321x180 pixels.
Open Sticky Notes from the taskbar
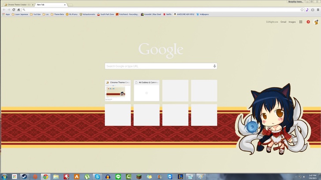[x=149, y=176]
